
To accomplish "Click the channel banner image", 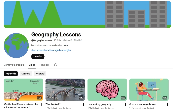I will 88,14.
